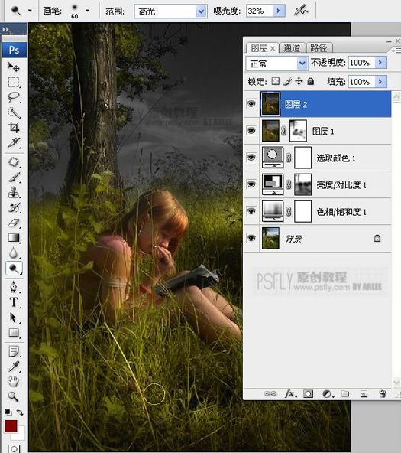The height and width of the screenshot is (453, 401).
Task: Open the 填充 fill slider arrow
Action: pyautogui.click(x=380, y=81)
